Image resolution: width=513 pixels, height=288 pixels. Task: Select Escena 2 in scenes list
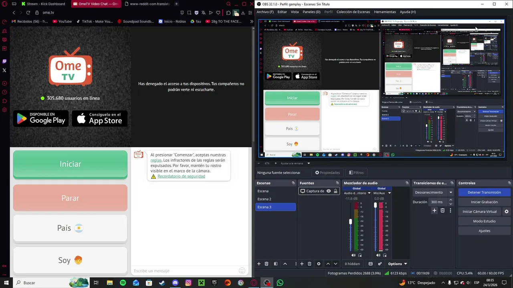pos(275,199)
